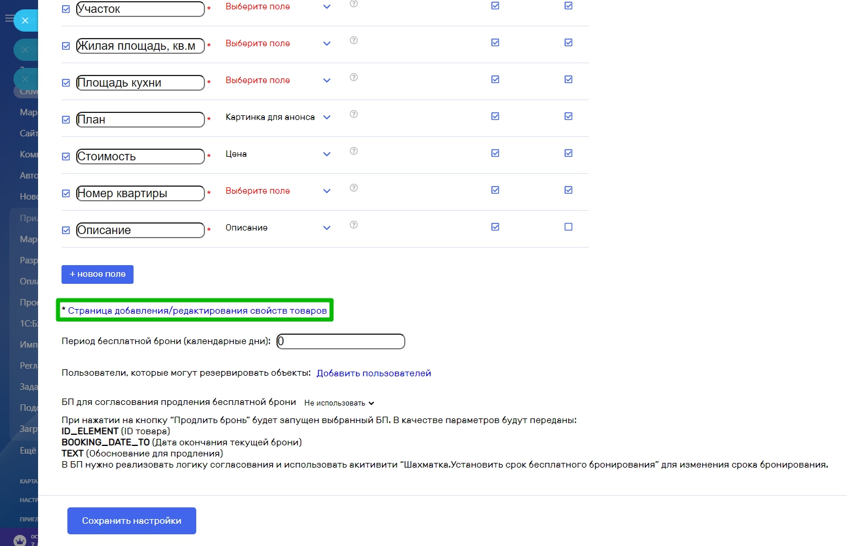Toggle the checkbox left of the Описание field
The width and height of the screenshot is (847, 546).
66,231
